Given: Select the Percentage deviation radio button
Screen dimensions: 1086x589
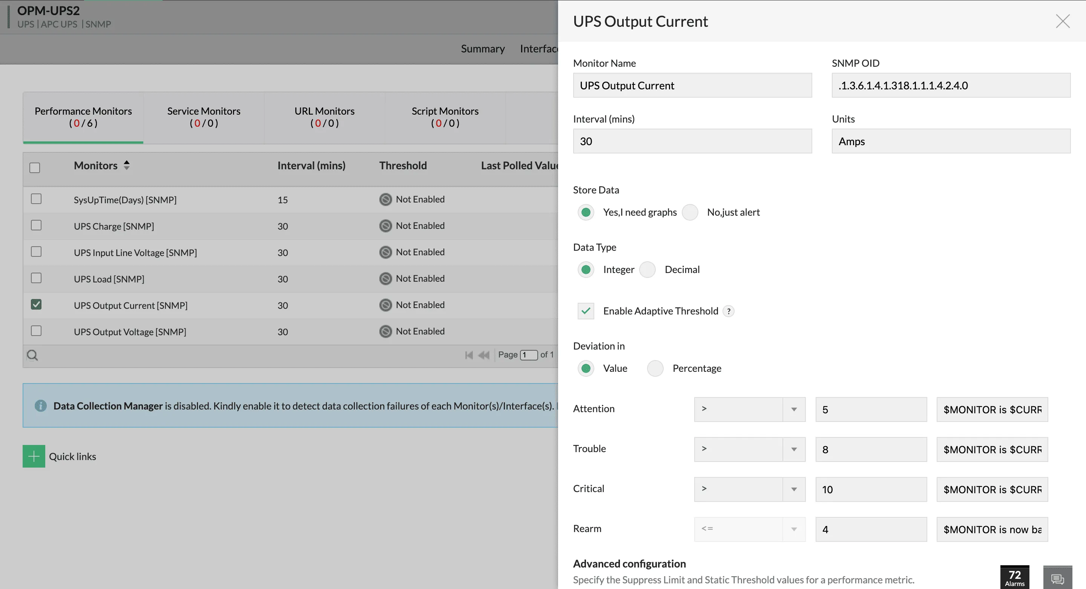Looking at the screenshot, I should 655,368.
